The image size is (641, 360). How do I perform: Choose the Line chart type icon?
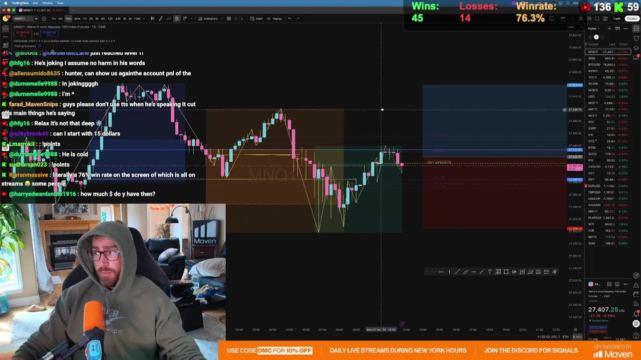169,18
